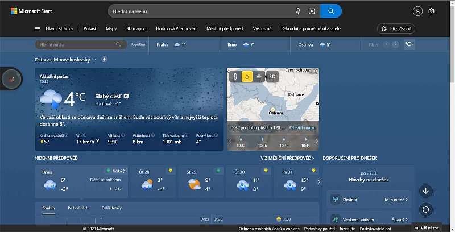Click the hamburger menu icon beside Hlavní stránka

(38, 28)
